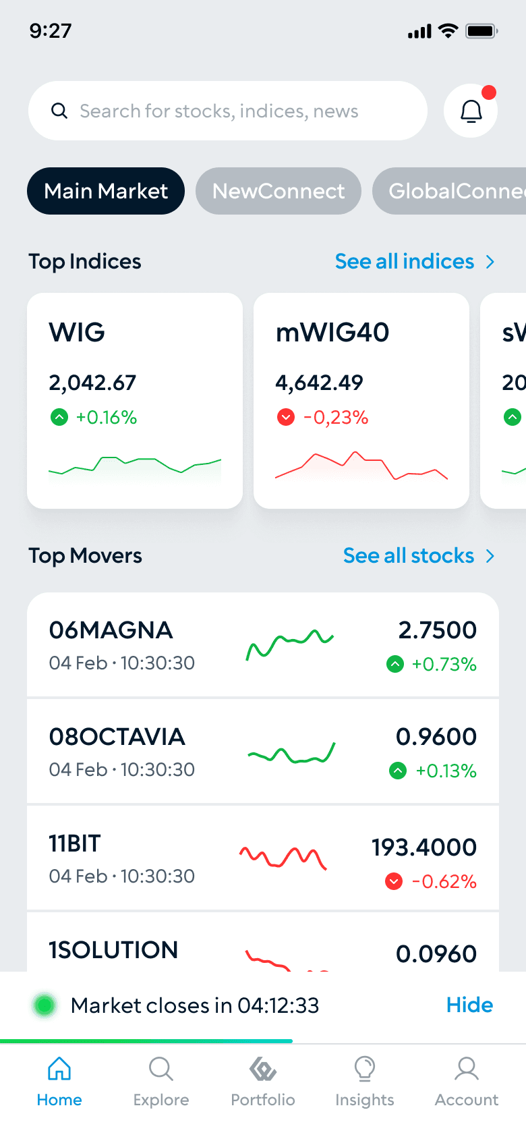Open See all stocks link
This screenshot has height=1139, width=526.
tap(409, 555)
